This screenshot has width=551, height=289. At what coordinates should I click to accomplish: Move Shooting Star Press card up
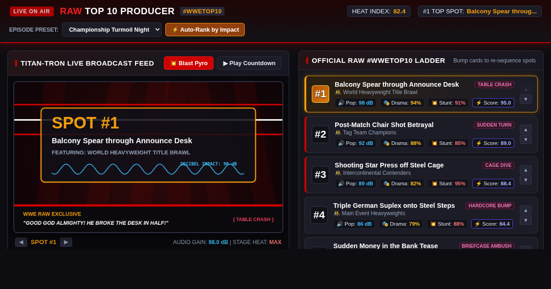[x=526, y=170]
